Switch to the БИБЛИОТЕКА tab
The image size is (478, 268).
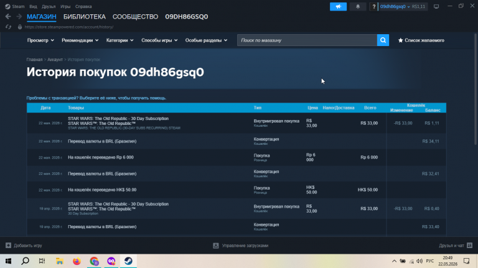pyautogui.click(x=85, y=17)
